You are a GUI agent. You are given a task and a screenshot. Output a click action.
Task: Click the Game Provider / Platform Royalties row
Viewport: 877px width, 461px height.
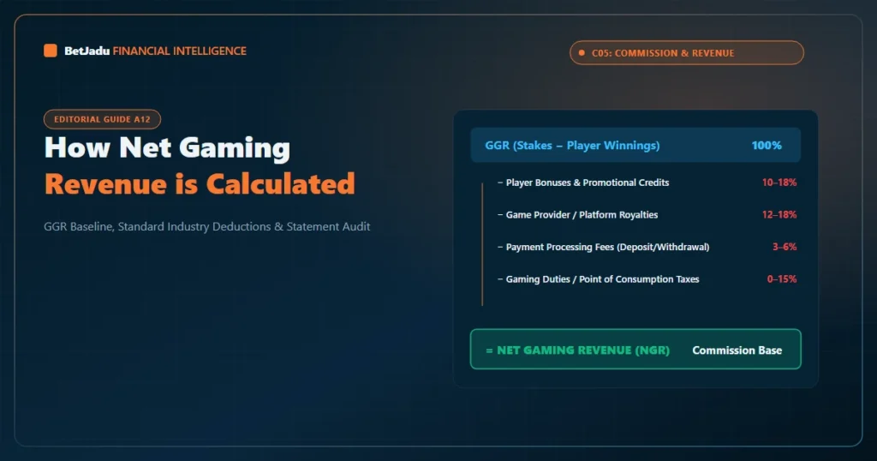[x=647, y=215]
